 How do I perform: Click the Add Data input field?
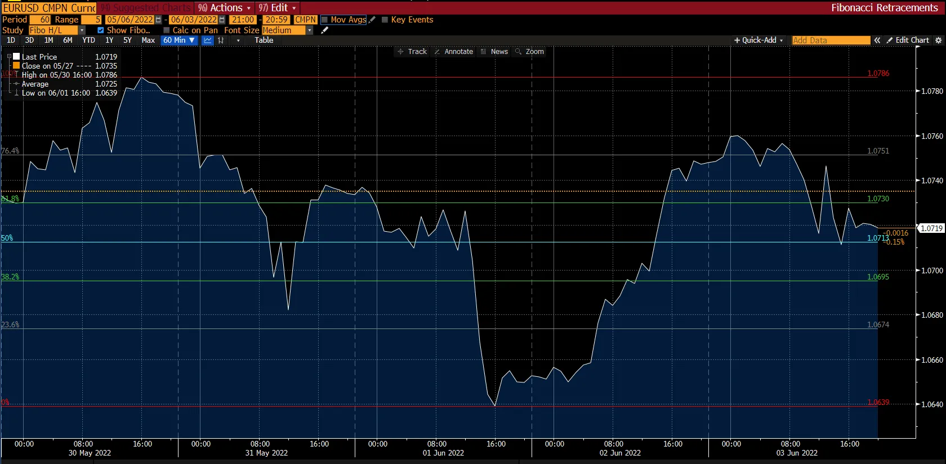pyautogui.click(x=831, y=40)
